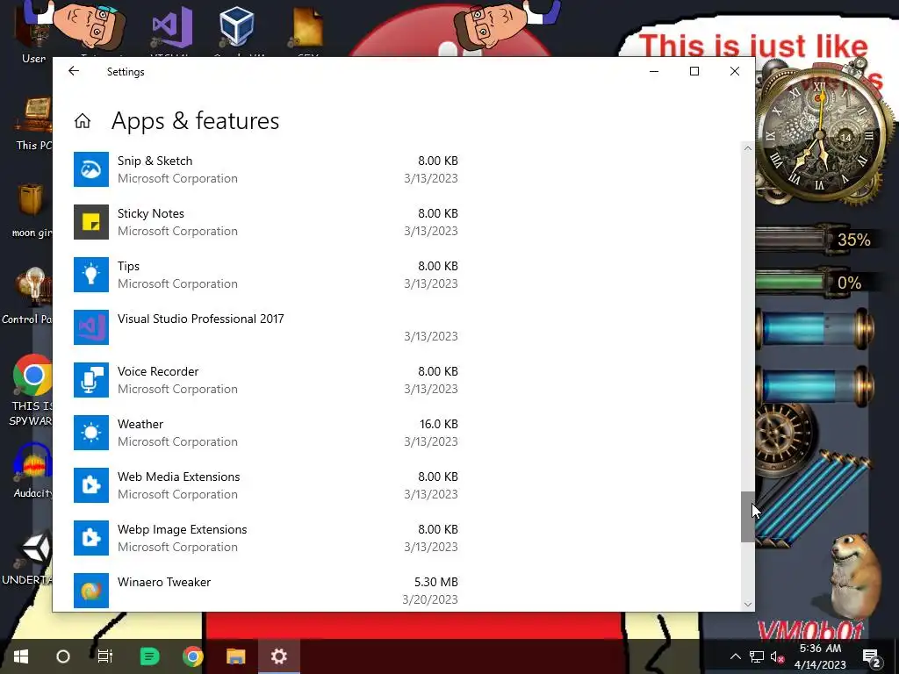Minimize the Settings window
This screenshot has height=674, width=899.
(653, 71)
